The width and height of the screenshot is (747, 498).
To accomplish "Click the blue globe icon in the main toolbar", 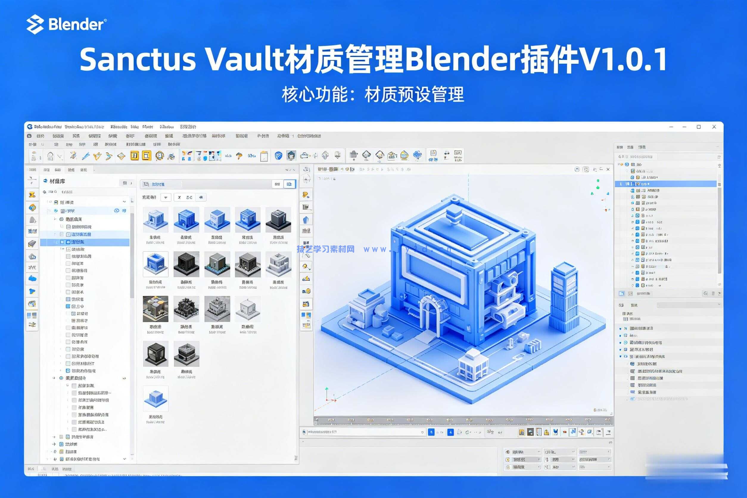I will 417,155.
